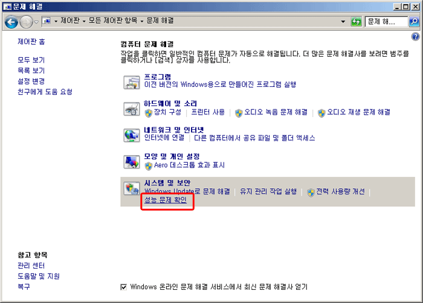The image size is (423, 303).
Task: Expand dropdown arrow before 제어판 breadcrumb
Action: (56, 21)
